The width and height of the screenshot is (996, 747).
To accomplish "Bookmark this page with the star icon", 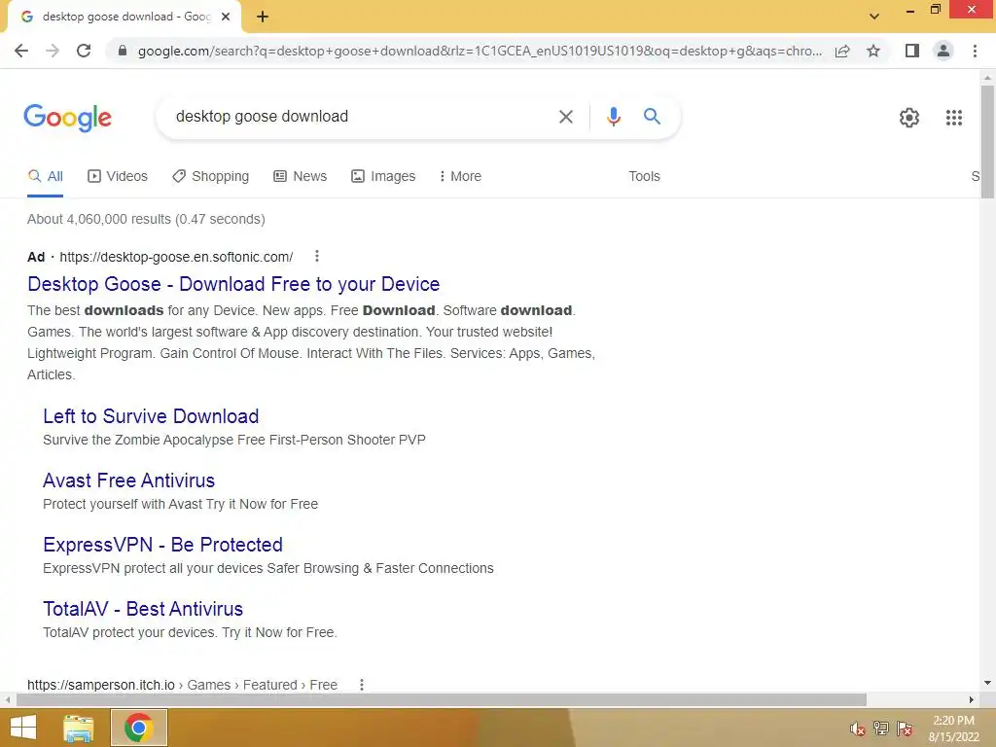I will click(873, 51).
